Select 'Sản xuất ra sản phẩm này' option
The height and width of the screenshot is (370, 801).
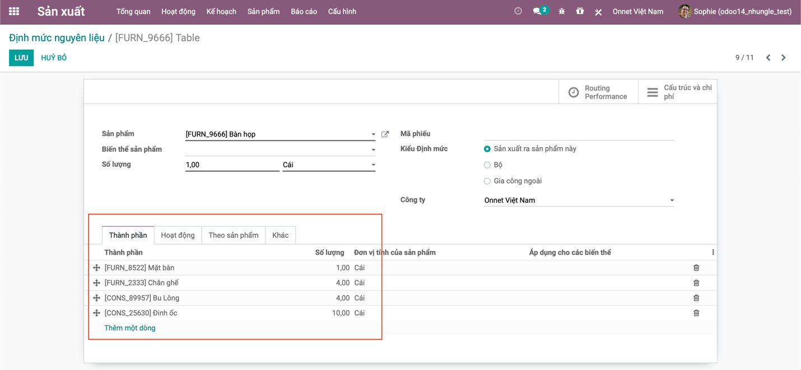(x=487, y=149)
